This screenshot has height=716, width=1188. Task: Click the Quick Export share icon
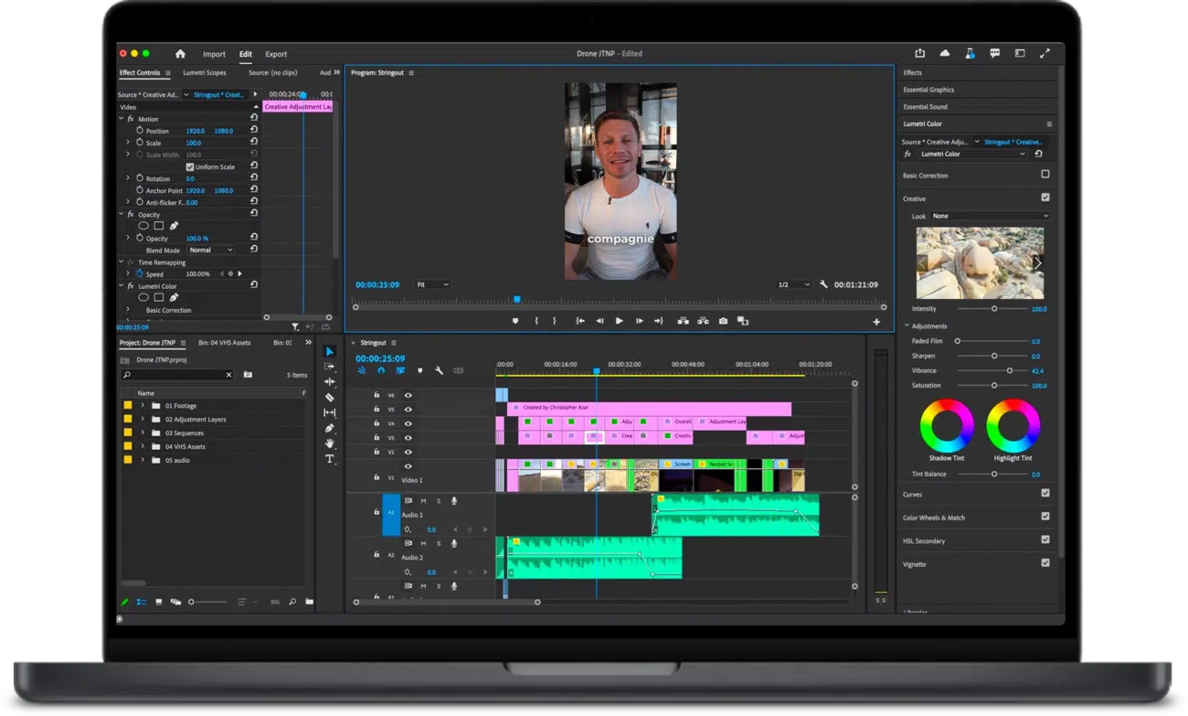[920, 54]
